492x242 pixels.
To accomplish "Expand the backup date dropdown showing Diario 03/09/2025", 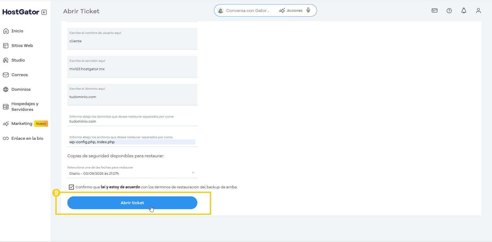I will tap(193, 173).
